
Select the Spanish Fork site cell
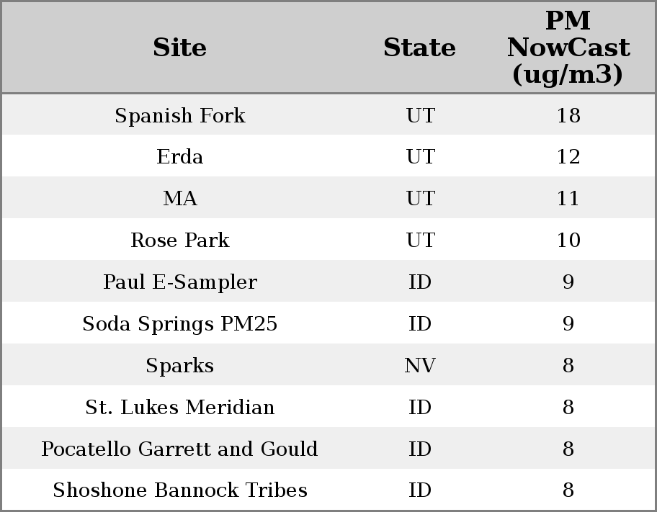click(180, 115)
